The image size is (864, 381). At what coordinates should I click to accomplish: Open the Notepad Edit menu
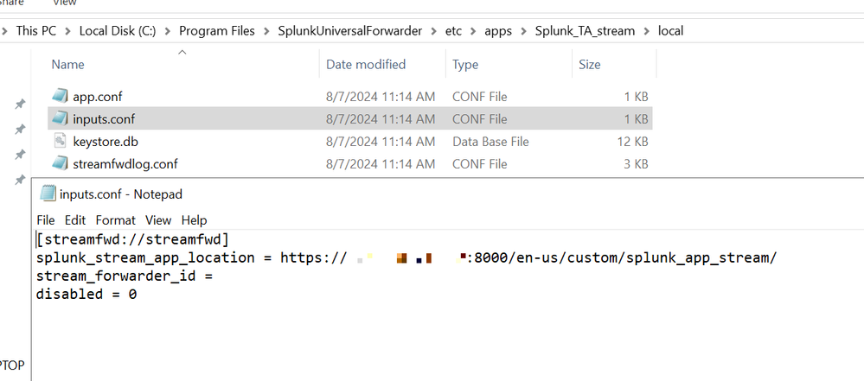tap(75, 220)
